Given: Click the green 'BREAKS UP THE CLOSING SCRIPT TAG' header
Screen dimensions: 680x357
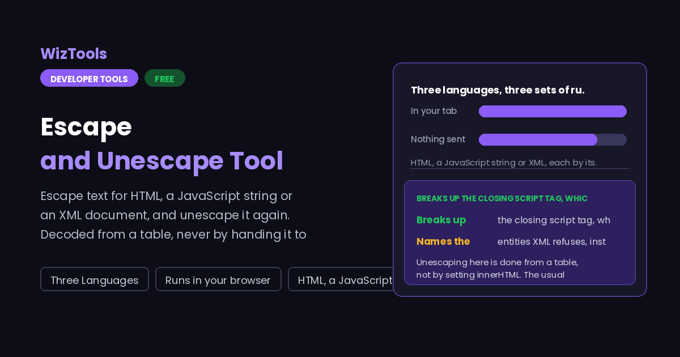Looking at the screenshot, I should coord(502,198).
